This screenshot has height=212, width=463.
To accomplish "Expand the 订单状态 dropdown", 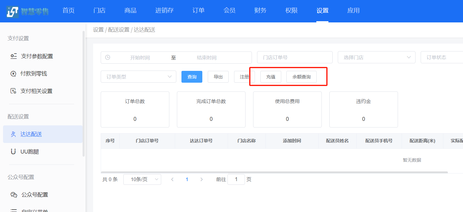I will click(442, 57).
